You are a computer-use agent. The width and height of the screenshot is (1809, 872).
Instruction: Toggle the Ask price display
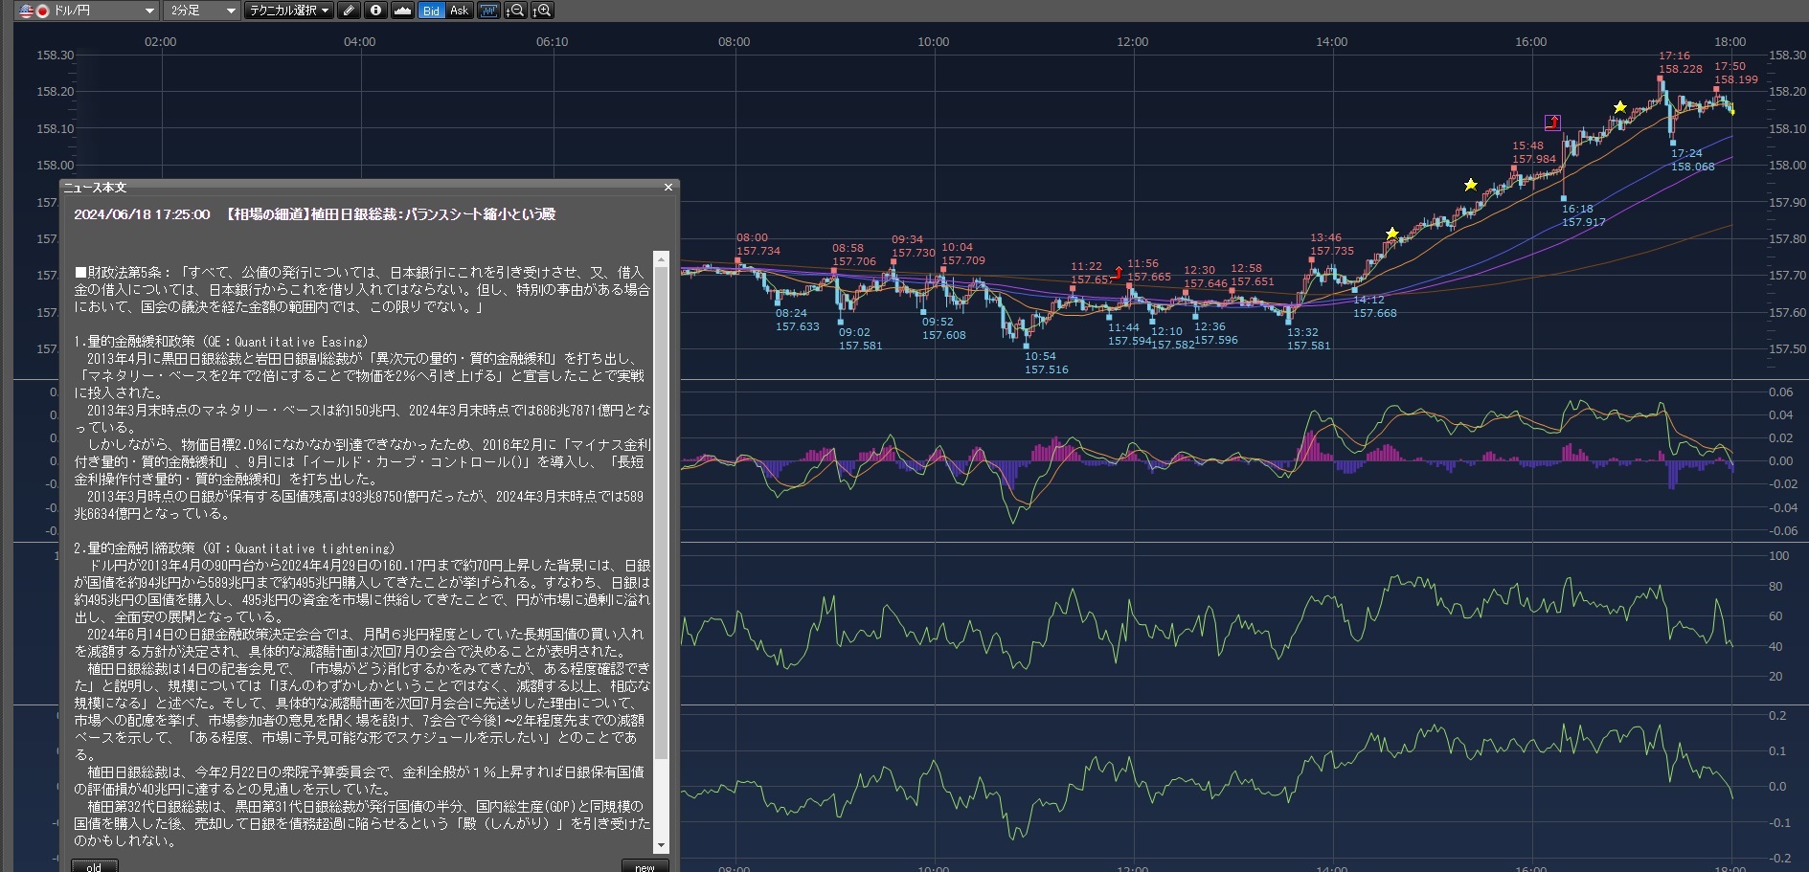pos(459,11)
